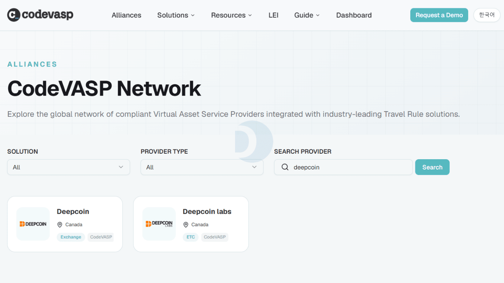The height and width of the screenshot is (283, 504).
Task: Click the Canada text on Deepcoin labs card
Action: click(200, 225)
